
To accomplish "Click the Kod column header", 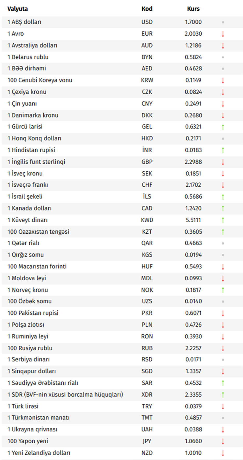I will (147, 9).
